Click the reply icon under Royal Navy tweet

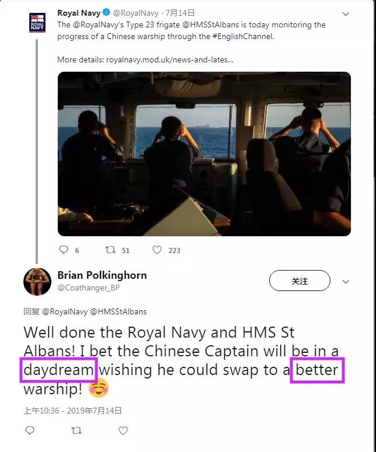click(64, 250)
